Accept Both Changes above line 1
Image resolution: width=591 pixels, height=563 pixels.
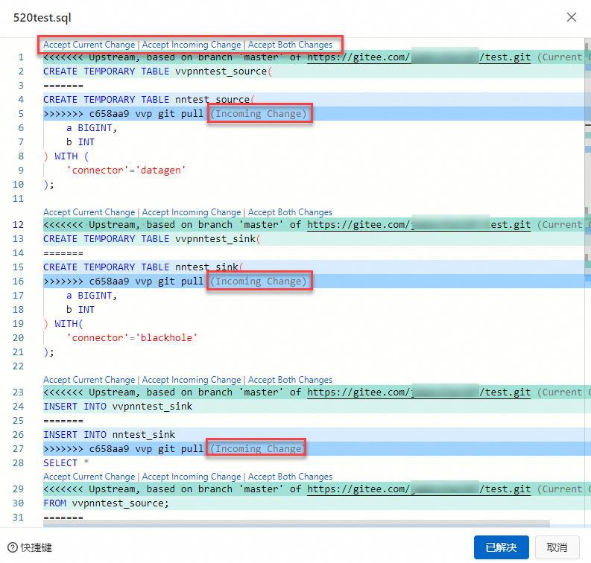[x=290, y=45]
